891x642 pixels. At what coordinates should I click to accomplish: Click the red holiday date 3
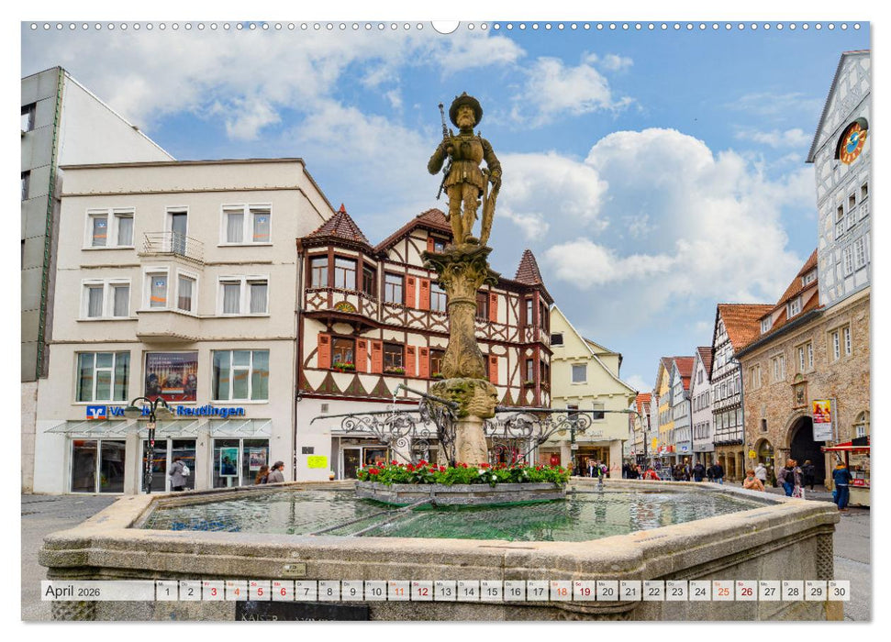(213, 593)
